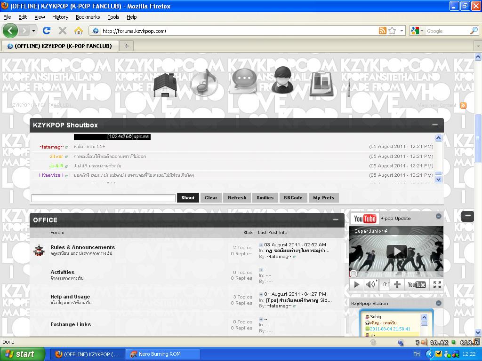Screen dimensions: 482x361
Task: Play the Super Junior video thumbnail
Action: coord(396,252)
